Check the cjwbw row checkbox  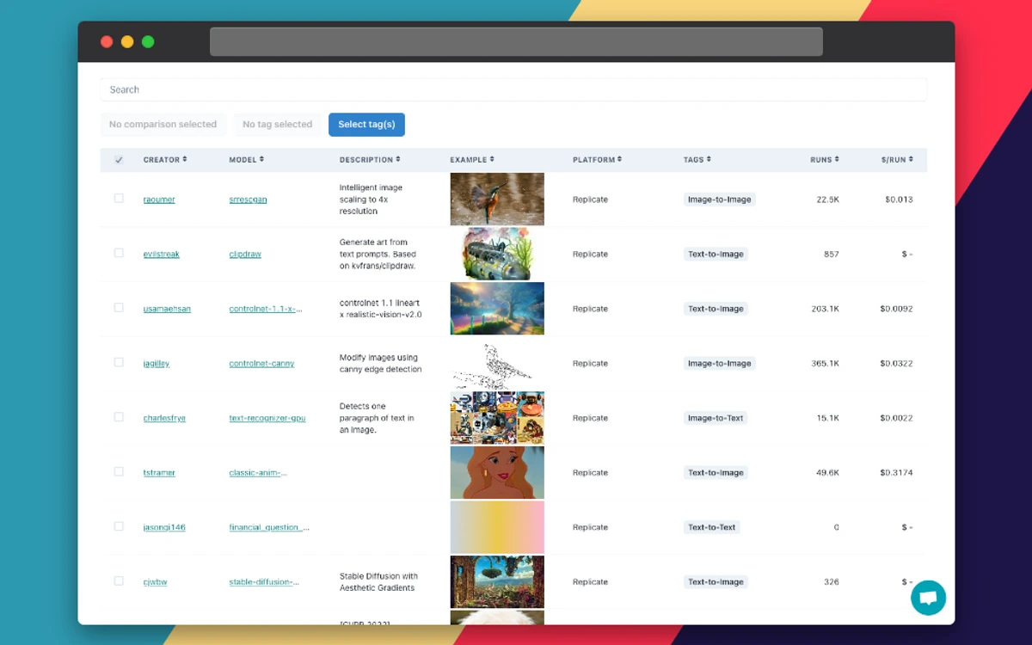pyautogui.click(x=119, y=581)
